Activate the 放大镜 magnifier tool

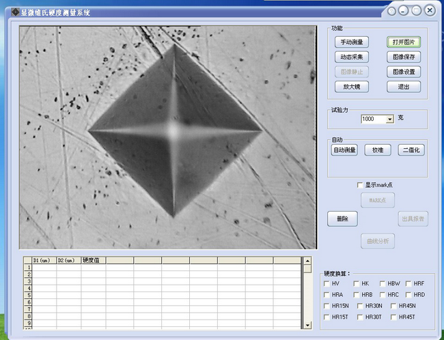tap(351, 87)
